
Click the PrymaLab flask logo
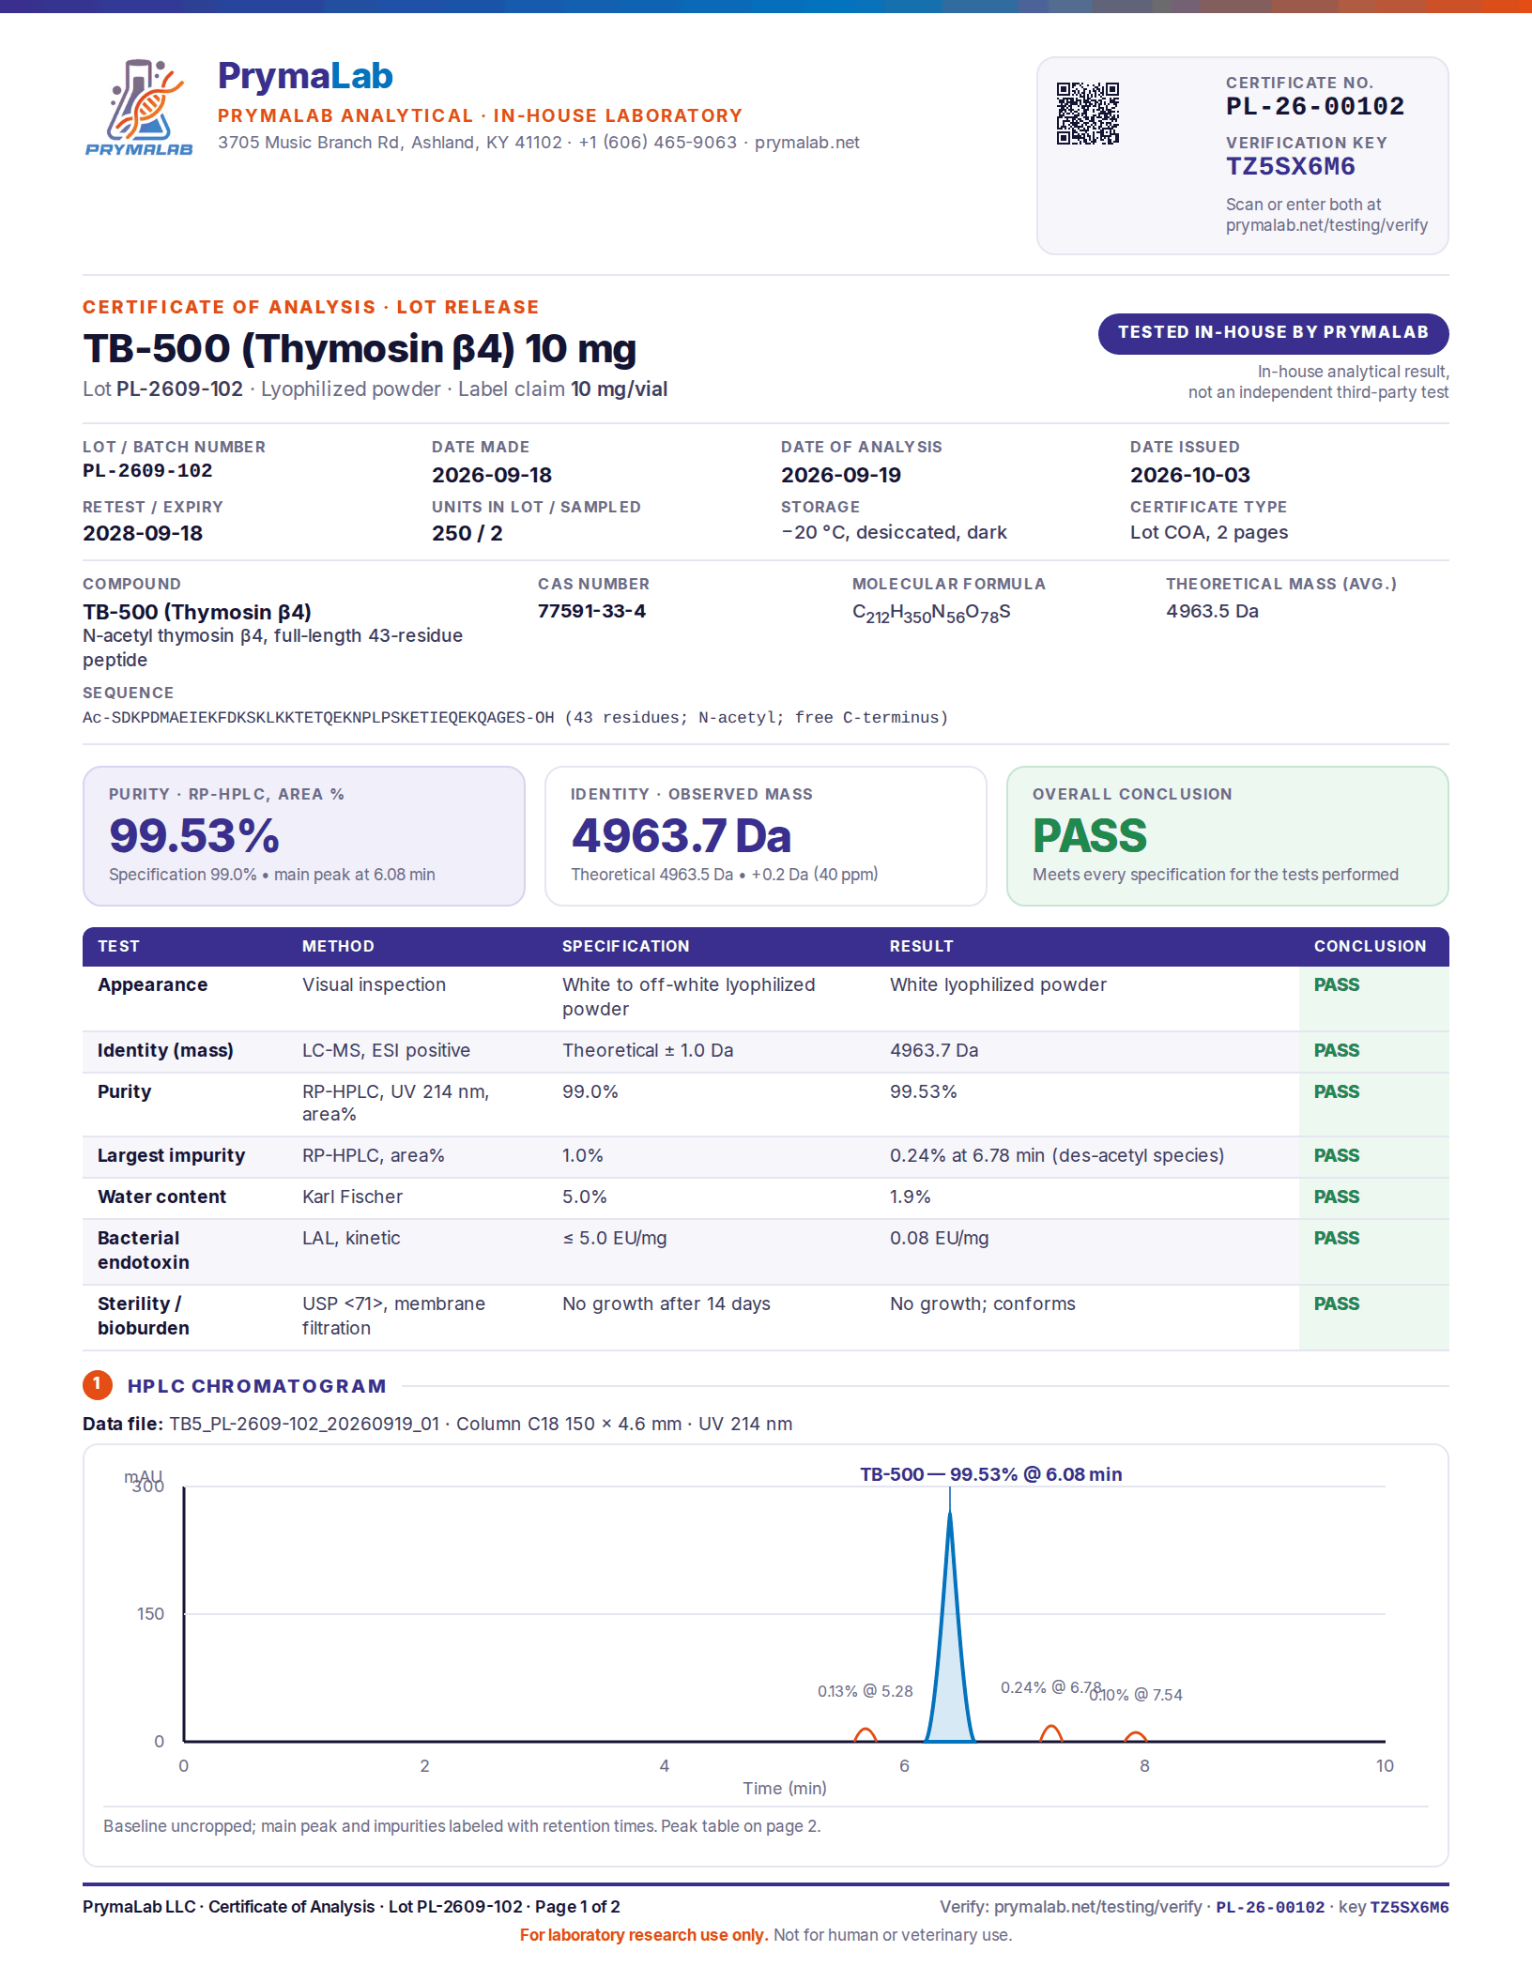[139, 108]
